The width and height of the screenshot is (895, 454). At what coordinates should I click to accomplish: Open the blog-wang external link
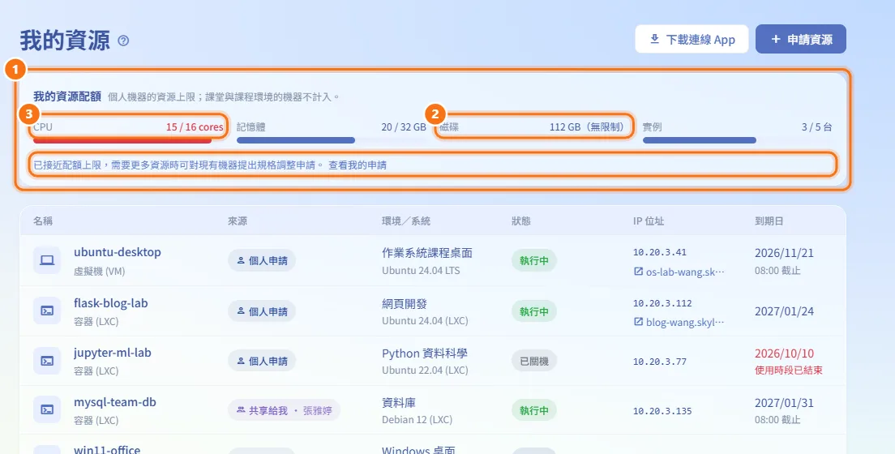coord(685,322)
